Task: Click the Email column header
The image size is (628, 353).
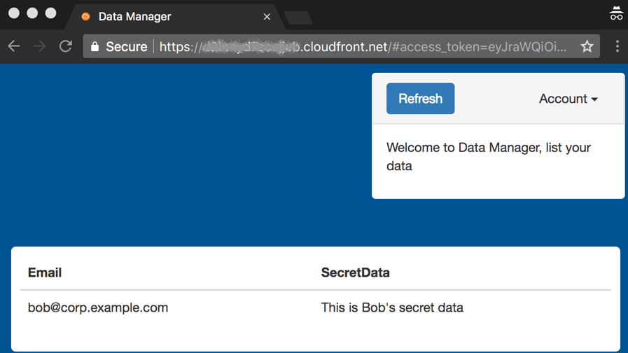Action: tap(45, 272)
